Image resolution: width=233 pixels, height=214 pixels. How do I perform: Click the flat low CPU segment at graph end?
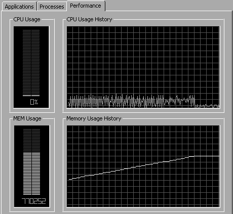tap(207, 106)
